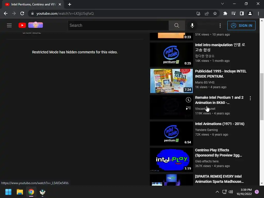Open Publicidad 1995 video thumbnail

click(x=171, y=81)
